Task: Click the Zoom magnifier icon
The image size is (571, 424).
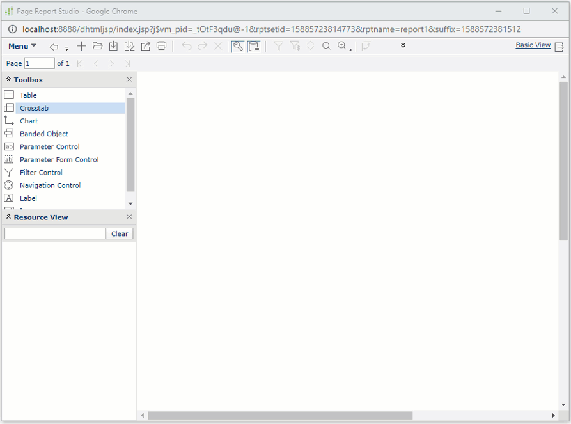Action: [341, 46]
